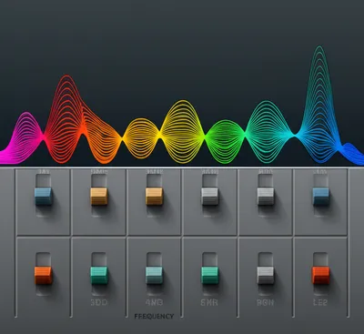
Task: Click the 4NB band label
Action: 154,302
